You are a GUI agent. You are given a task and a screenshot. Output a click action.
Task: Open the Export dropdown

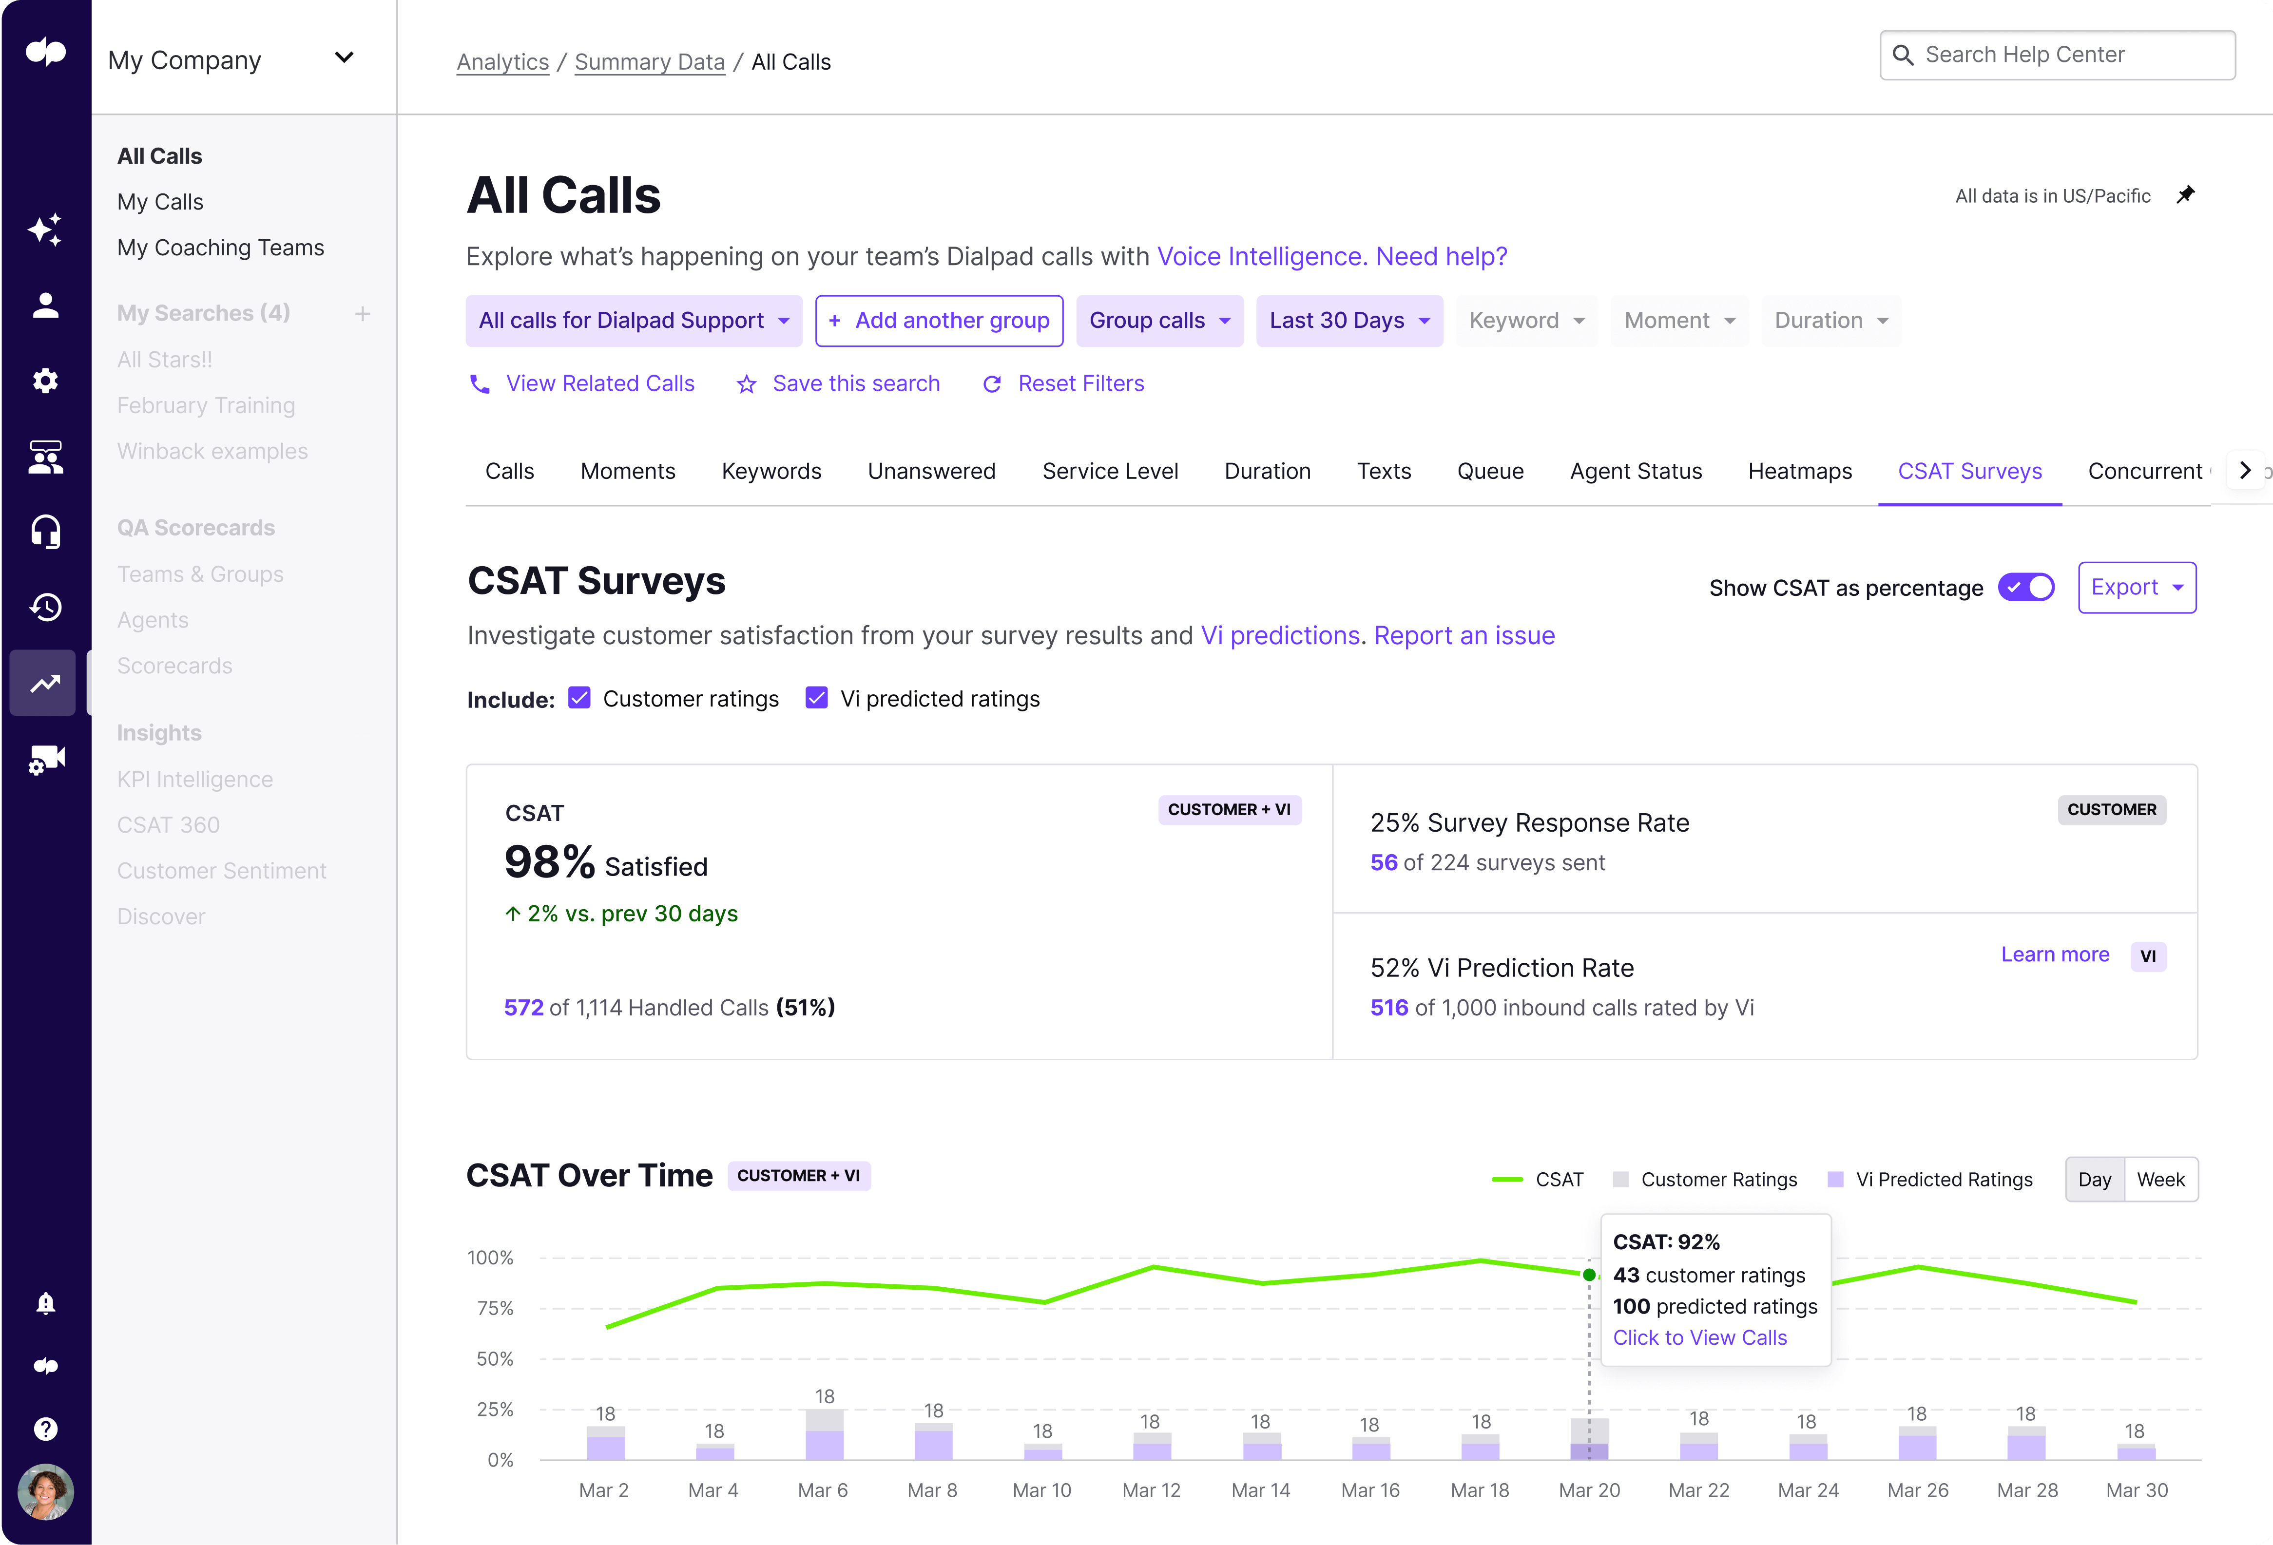pos(2136,588)
